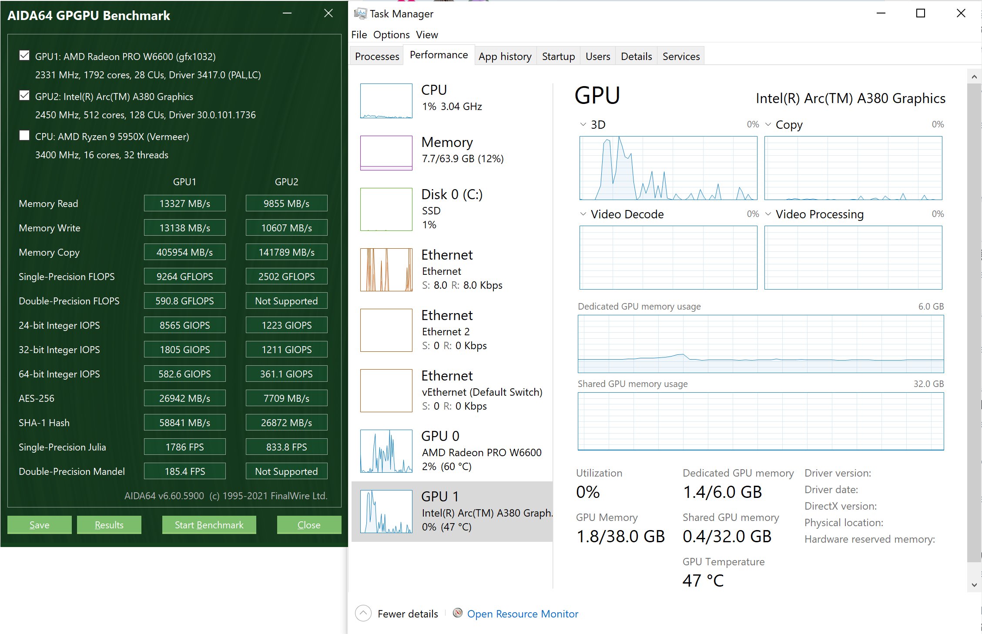Click the Video Decode usage graph
The height and width of the screenshot is (634, 982).
[x=668, y=257]
